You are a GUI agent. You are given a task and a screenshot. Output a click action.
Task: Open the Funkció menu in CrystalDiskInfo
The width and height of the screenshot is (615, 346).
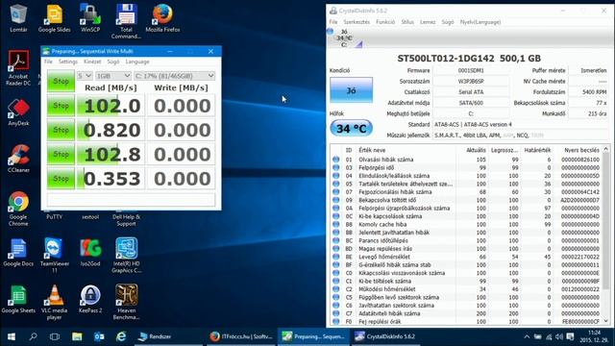[x=385, y=22]
